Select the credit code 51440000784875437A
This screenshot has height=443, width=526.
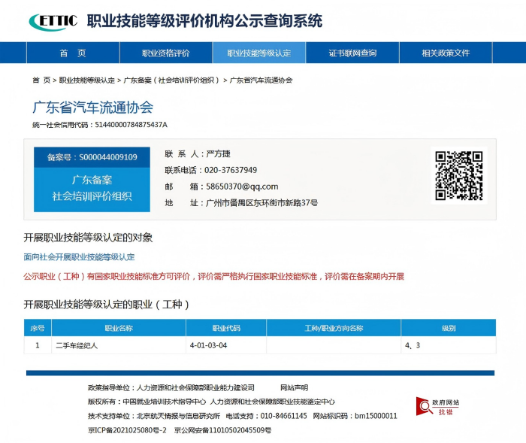click(131, 125)
